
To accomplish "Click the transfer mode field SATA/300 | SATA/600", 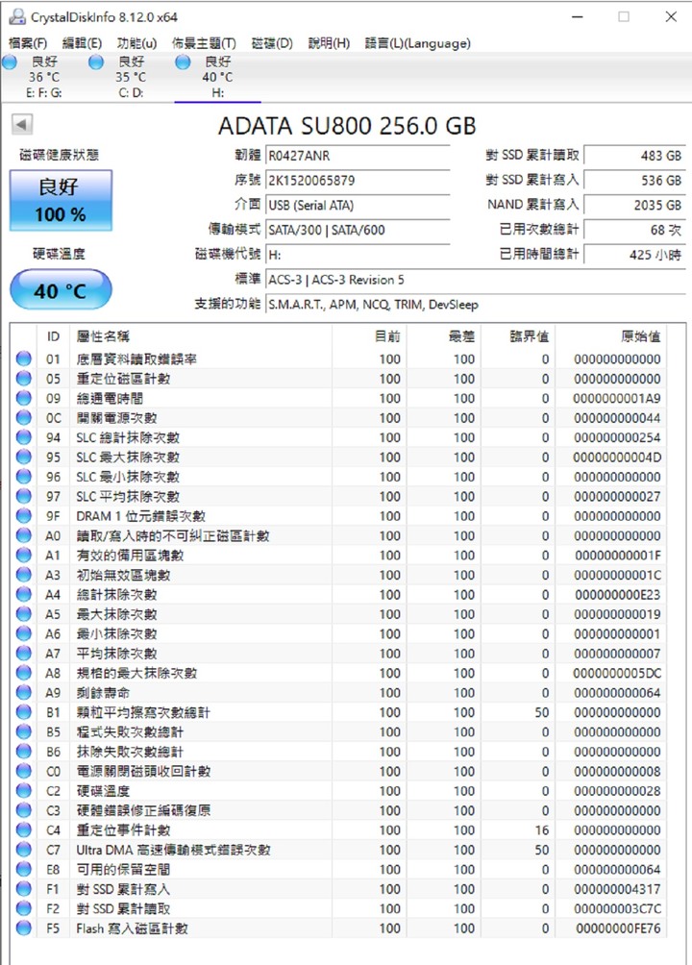I will [358, 230].
